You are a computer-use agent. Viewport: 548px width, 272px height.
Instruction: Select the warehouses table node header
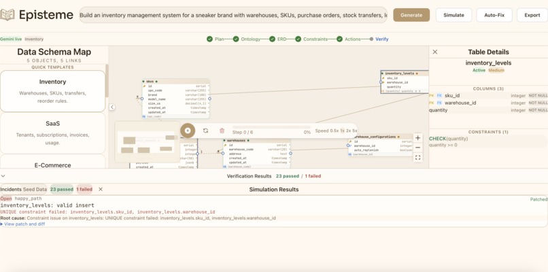[256, 140]
